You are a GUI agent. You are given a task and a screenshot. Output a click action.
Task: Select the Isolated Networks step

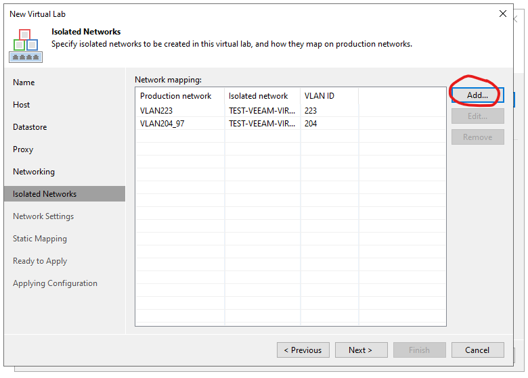pos(65,194)
